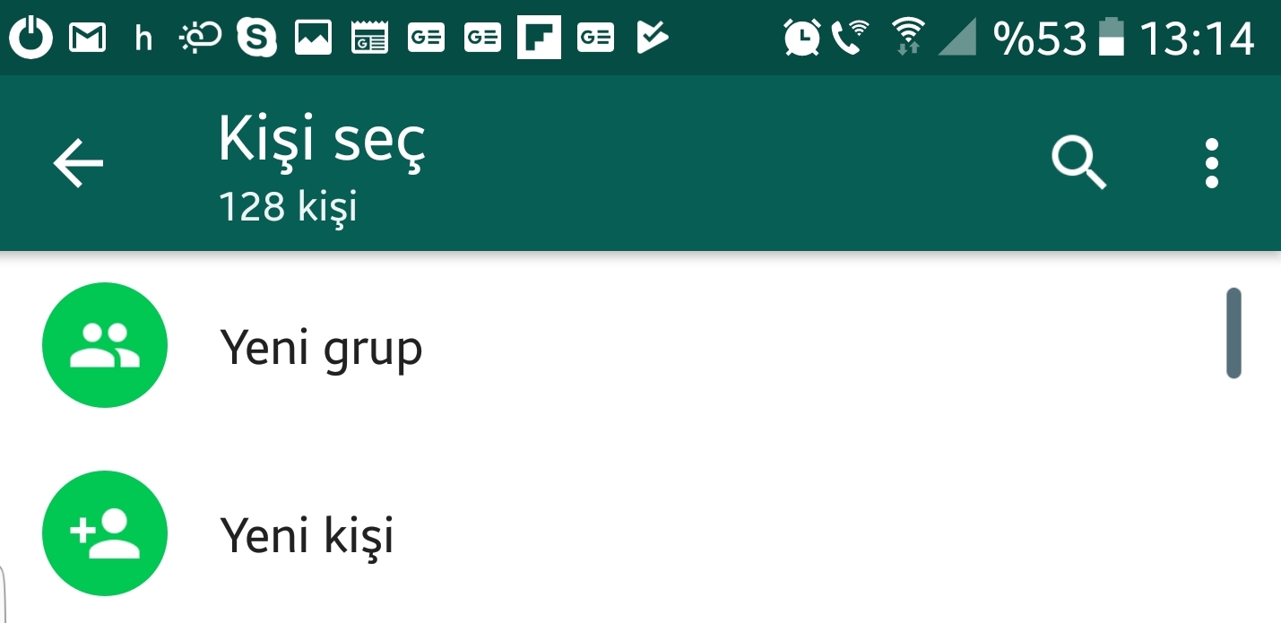
Task: Select the Yeni kişi label
Action: (307, 536)
